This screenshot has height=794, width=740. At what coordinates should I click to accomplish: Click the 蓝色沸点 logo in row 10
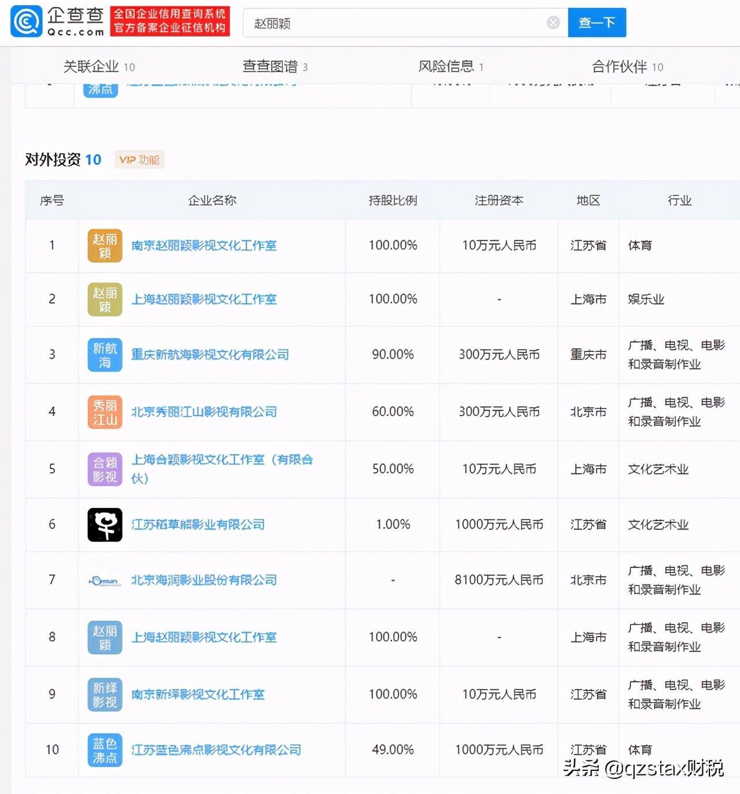point(105,750)
